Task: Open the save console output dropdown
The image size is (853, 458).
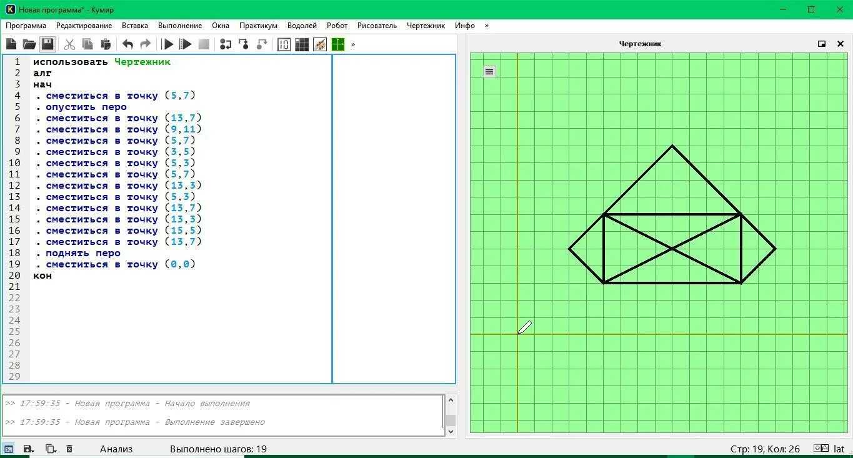Action: [x=29, y=449]
